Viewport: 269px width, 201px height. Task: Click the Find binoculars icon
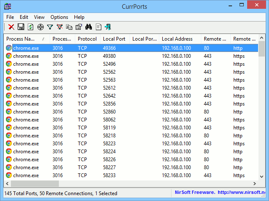coord(89,27)
